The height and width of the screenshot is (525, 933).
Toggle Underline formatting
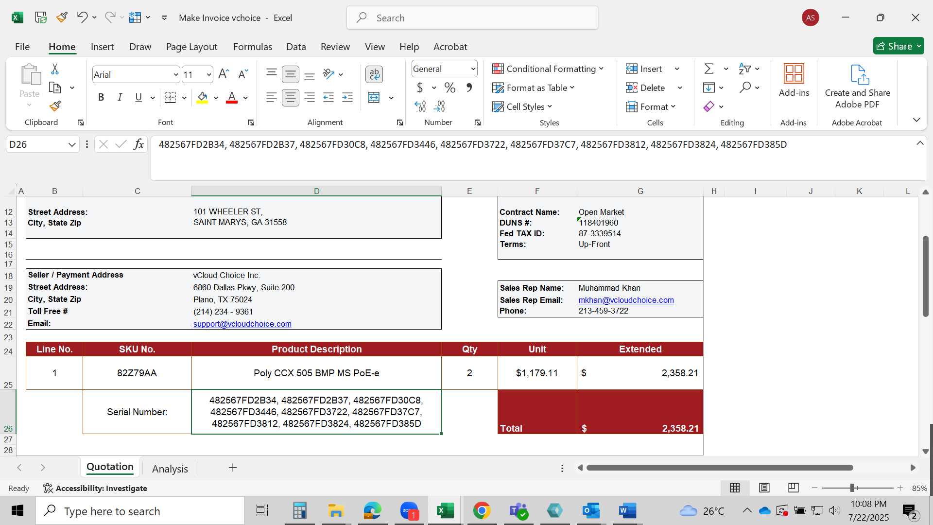[x=138, y=97]
